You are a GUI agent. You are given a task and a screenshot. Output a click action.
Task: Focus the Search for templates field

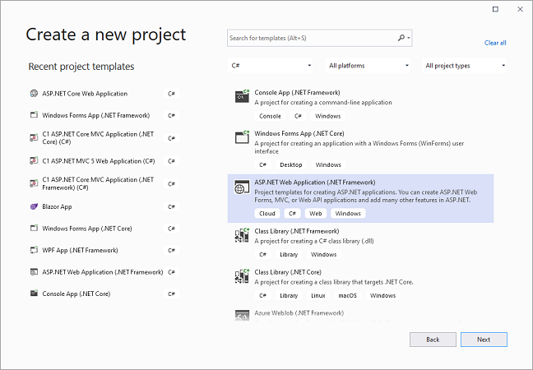click(x=311, y=38)
